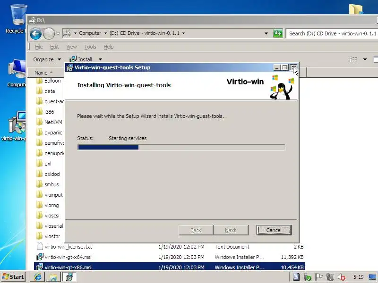The image size is (378, 283).
Task: Click the green Refresh button
Action: (278, 33)
